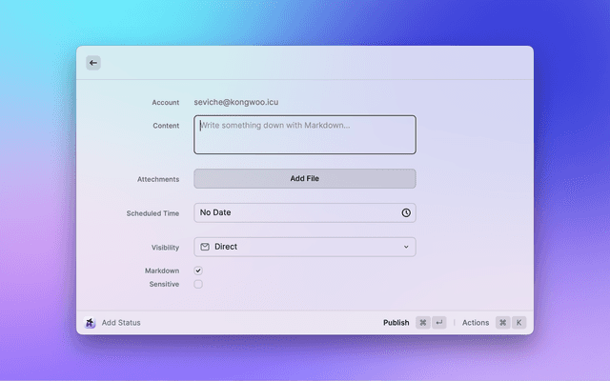Click the envelope icon beside Direct
The image size is (610, 381).
(205, 247)
